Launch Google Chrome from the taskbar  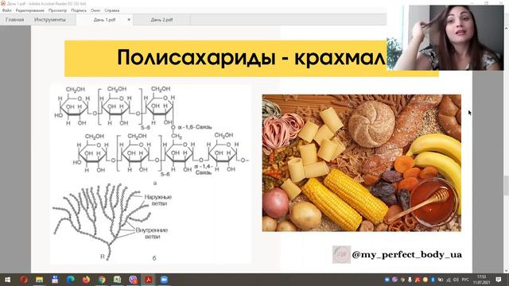(102, 280)
